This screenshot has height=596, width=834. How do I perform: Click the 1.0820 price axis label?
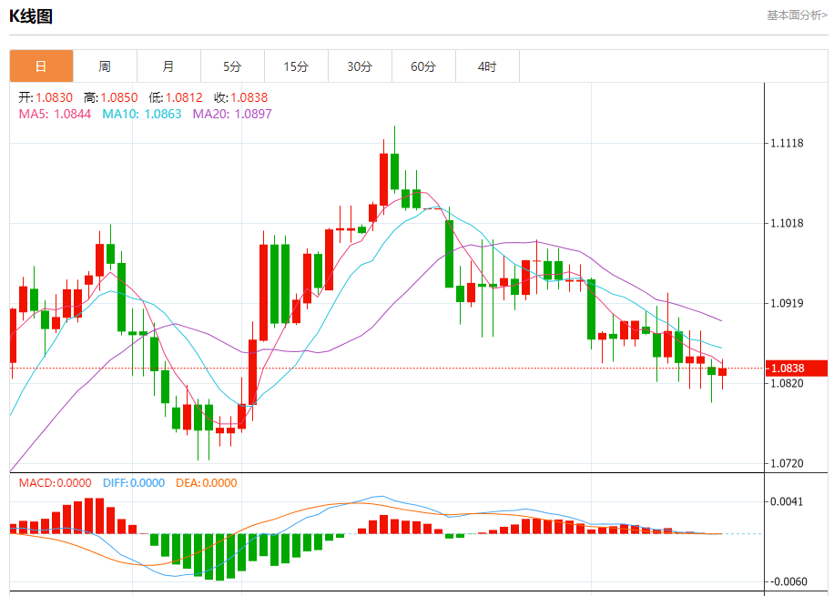pos(788,383)
